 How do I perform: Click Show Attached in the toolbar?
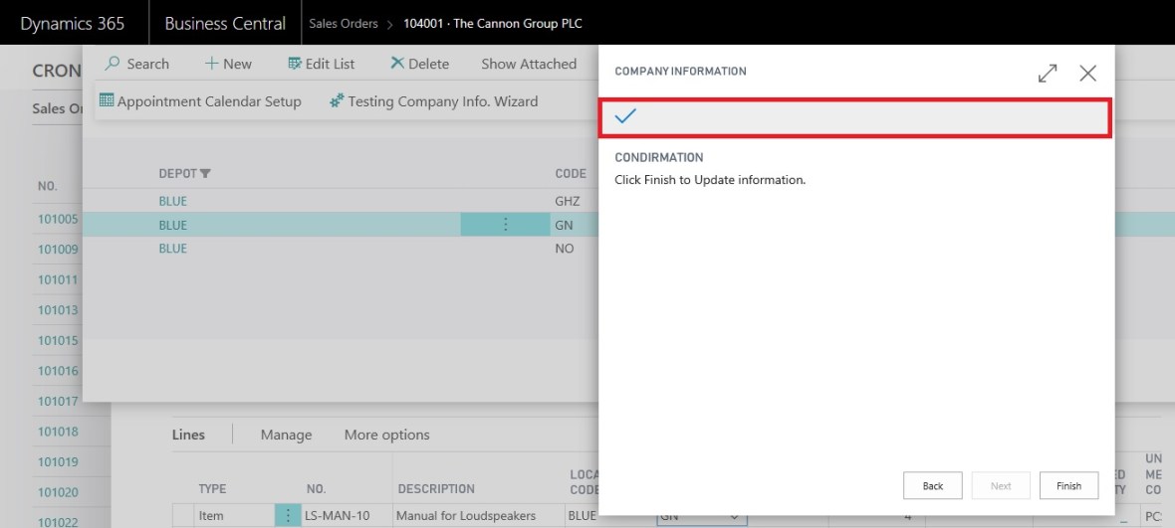[x=529, y=64]
